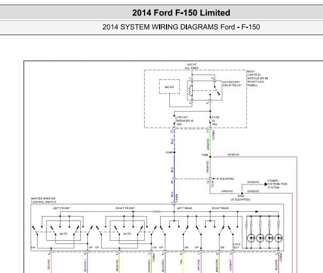323x273 pixels.
Task: Click "AUTO" label in Left Front switch
Action: [63, 234]
